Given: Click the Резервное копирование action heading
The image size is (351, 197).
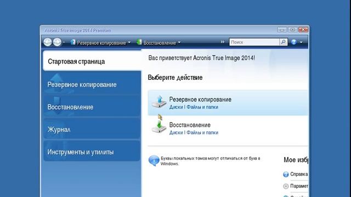Looking at the screenshot, I should 200,100.
